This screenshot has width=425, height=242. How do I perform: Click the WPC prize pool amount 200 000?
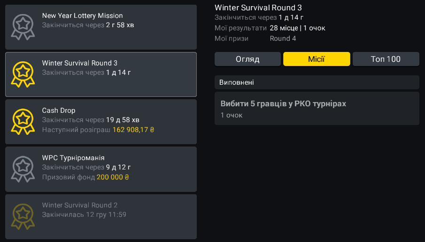[113, 177]
